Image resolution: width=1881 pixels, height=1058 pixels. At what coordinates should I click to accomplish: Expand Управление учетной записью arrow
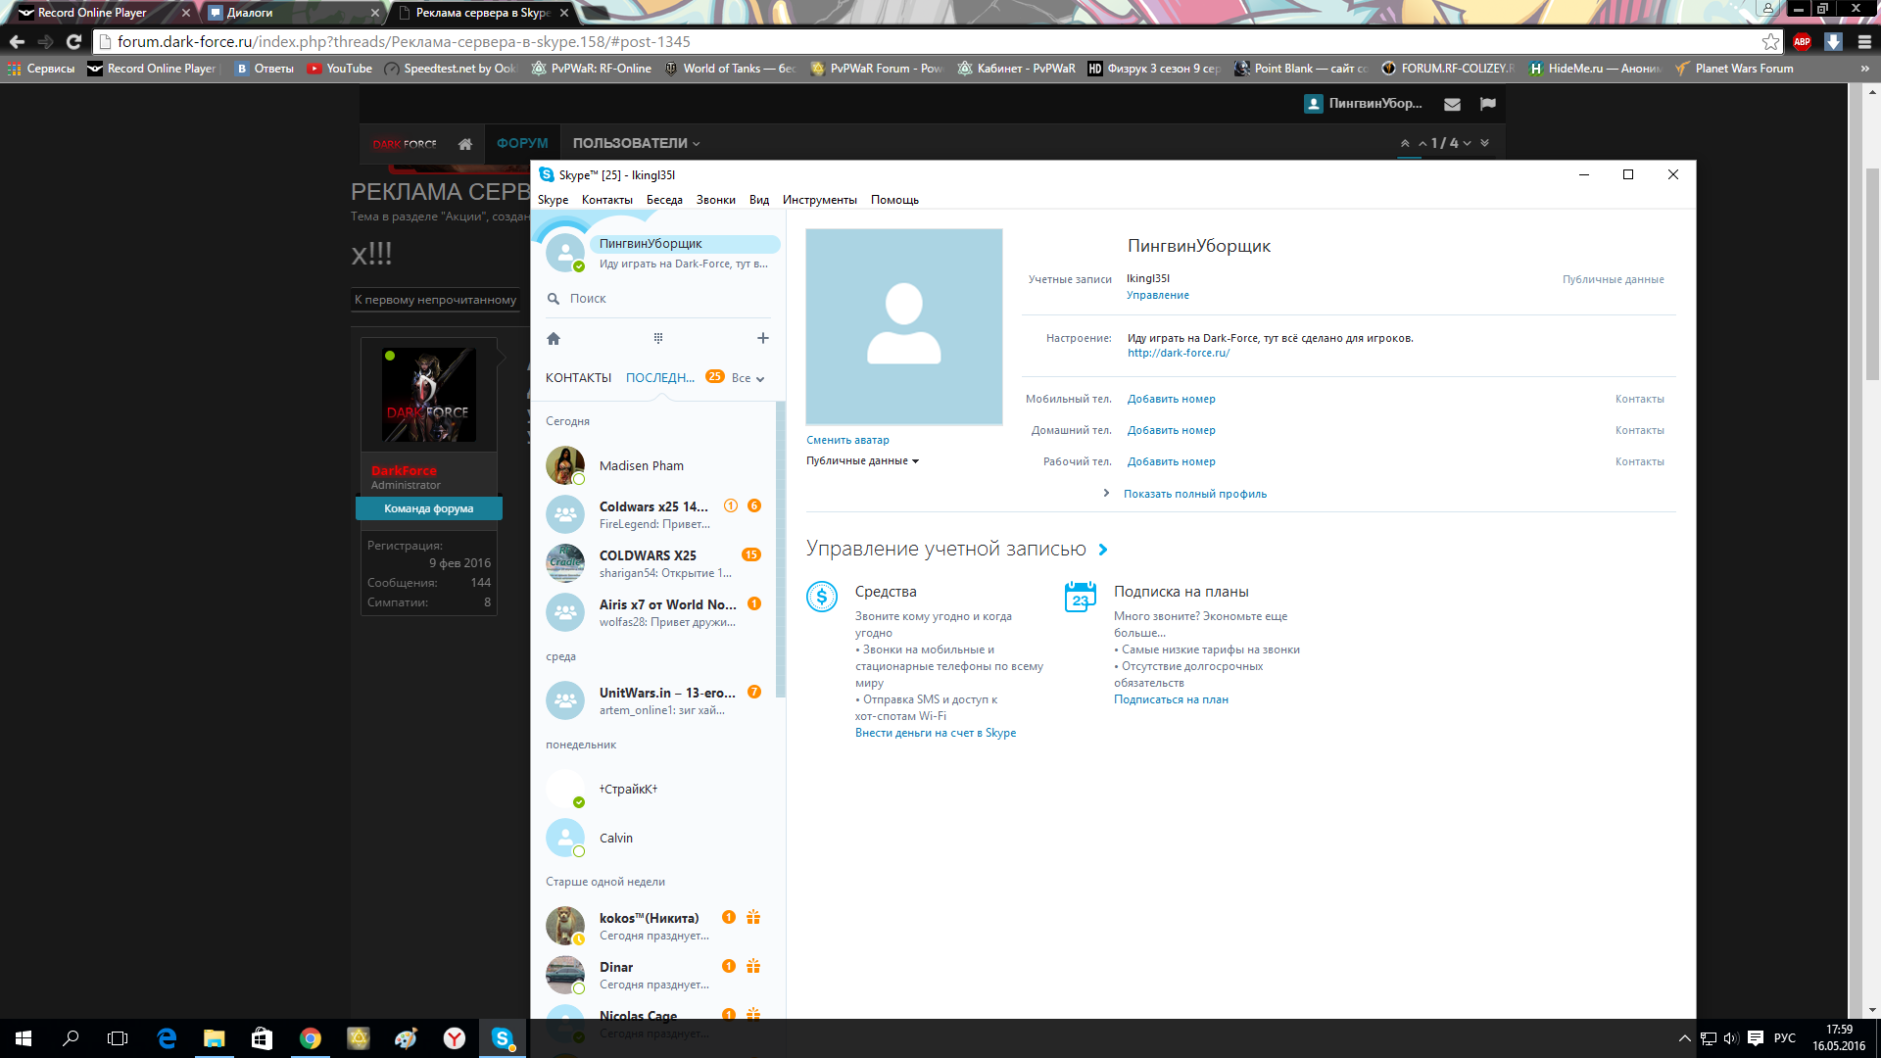pos(1103,551)
